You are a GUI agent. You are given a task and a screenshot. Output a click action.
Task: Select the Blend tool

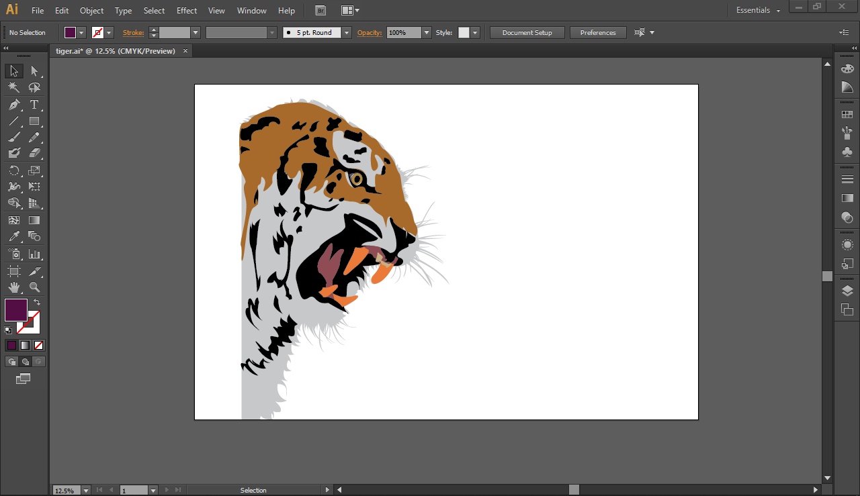tap(34, 236)
